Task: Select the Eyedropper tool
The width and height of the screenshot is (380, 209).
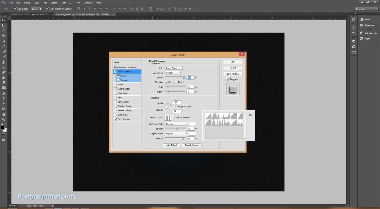Action: (x=4, y=46)
